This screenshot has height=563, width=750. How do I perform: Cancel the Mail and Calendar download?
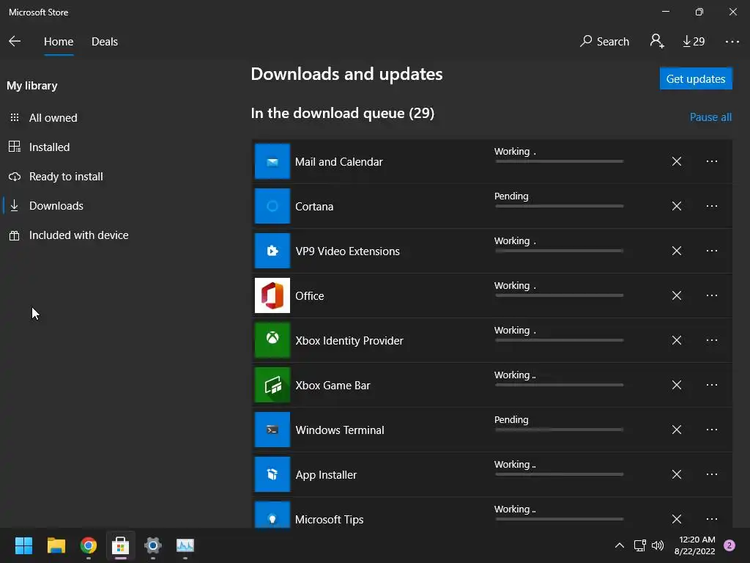676,161
